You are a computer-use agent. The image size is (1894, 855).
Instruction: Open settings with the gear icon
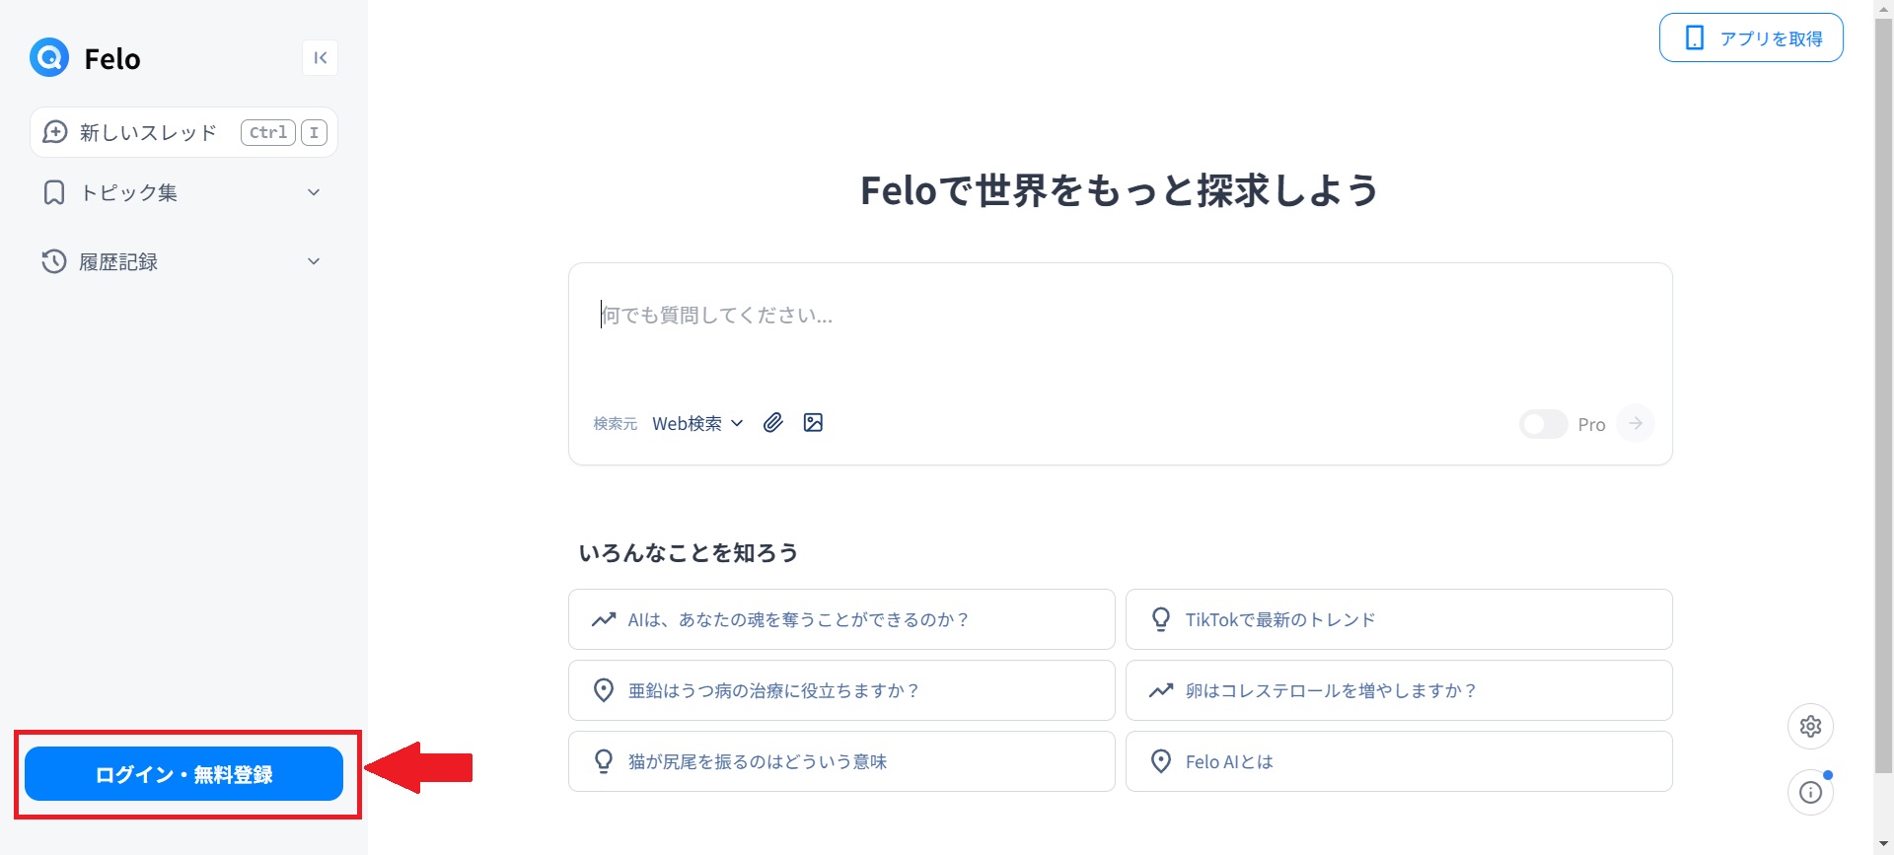click(x=1810, y=726)
